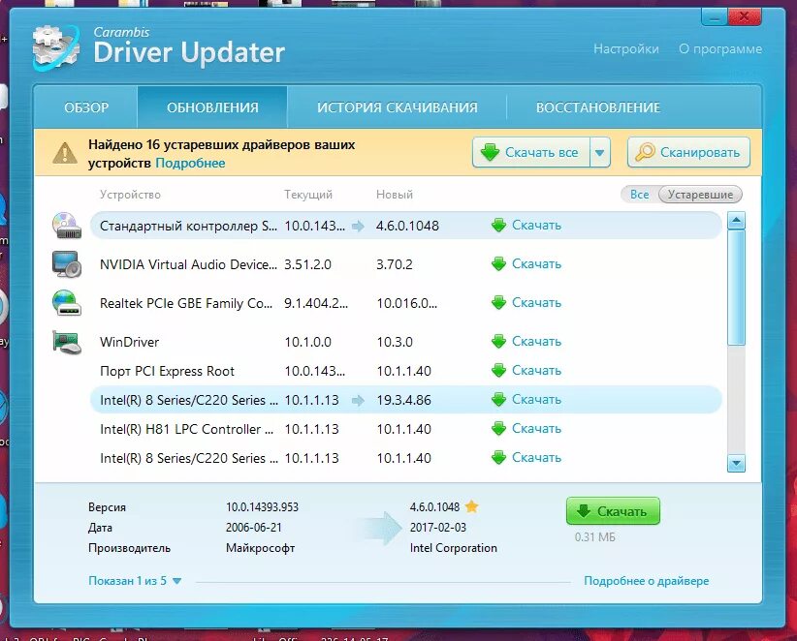Click the Новый column header

tap(395, 195)
